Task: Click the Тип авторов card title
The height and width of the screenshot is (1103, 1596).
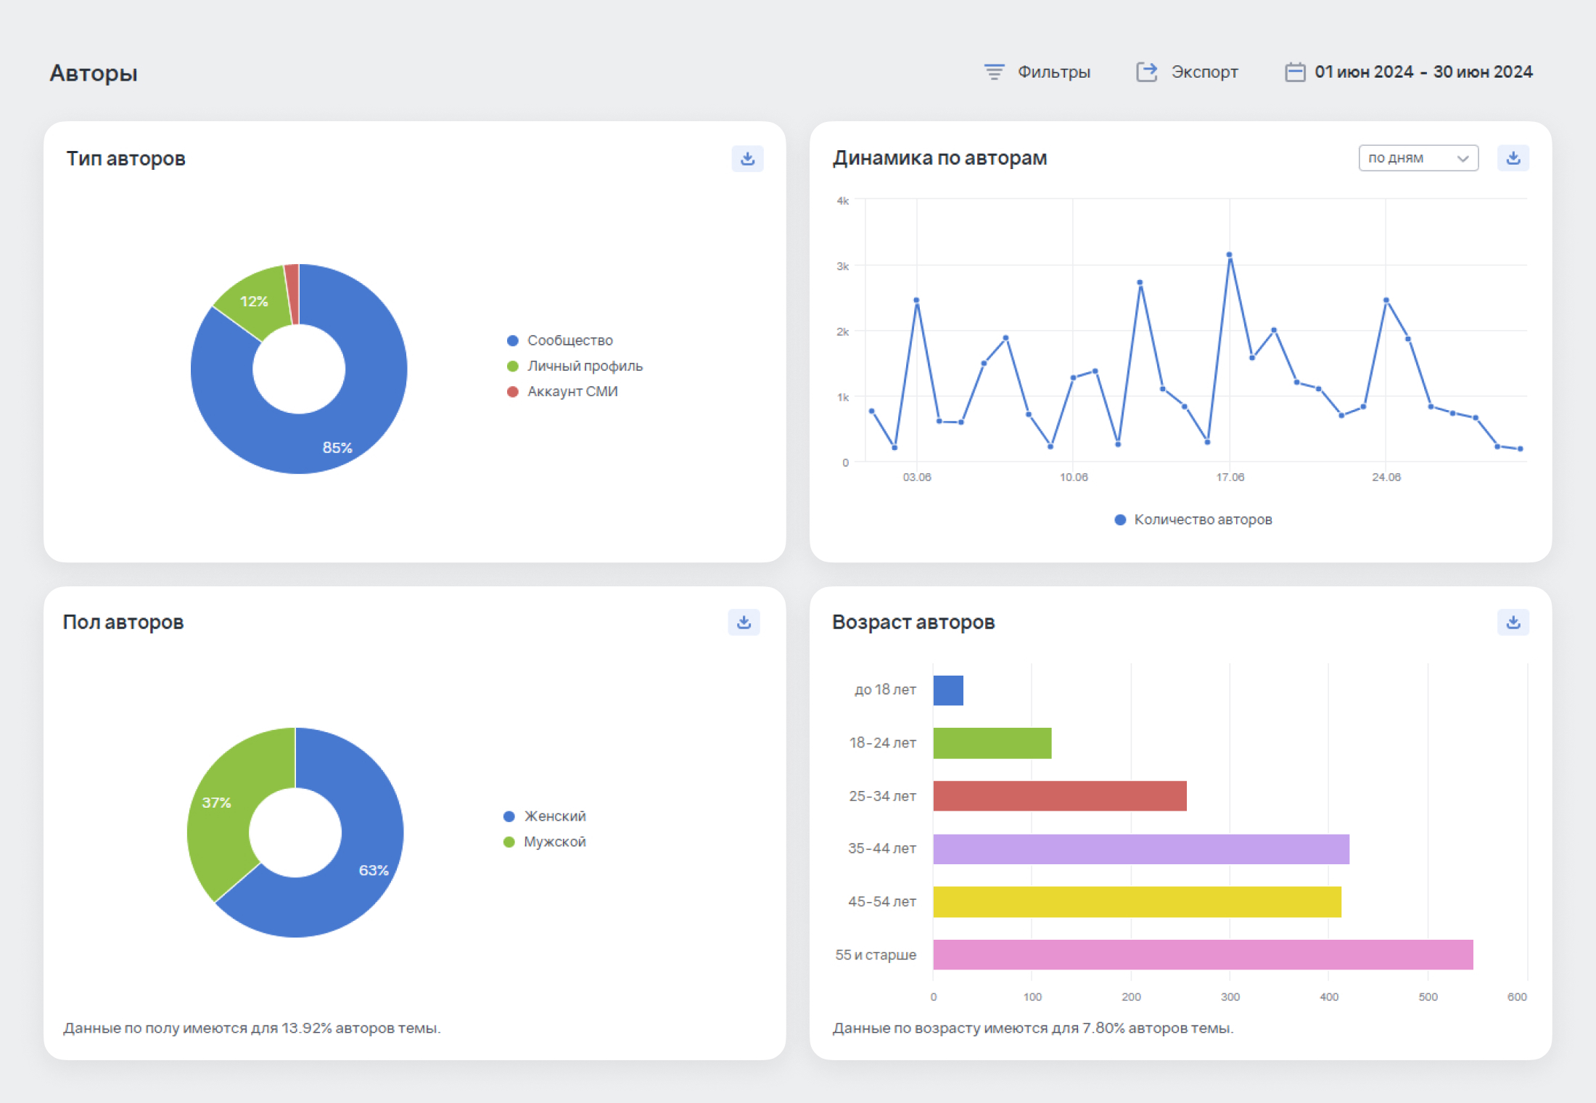Action: coord(126,158)
